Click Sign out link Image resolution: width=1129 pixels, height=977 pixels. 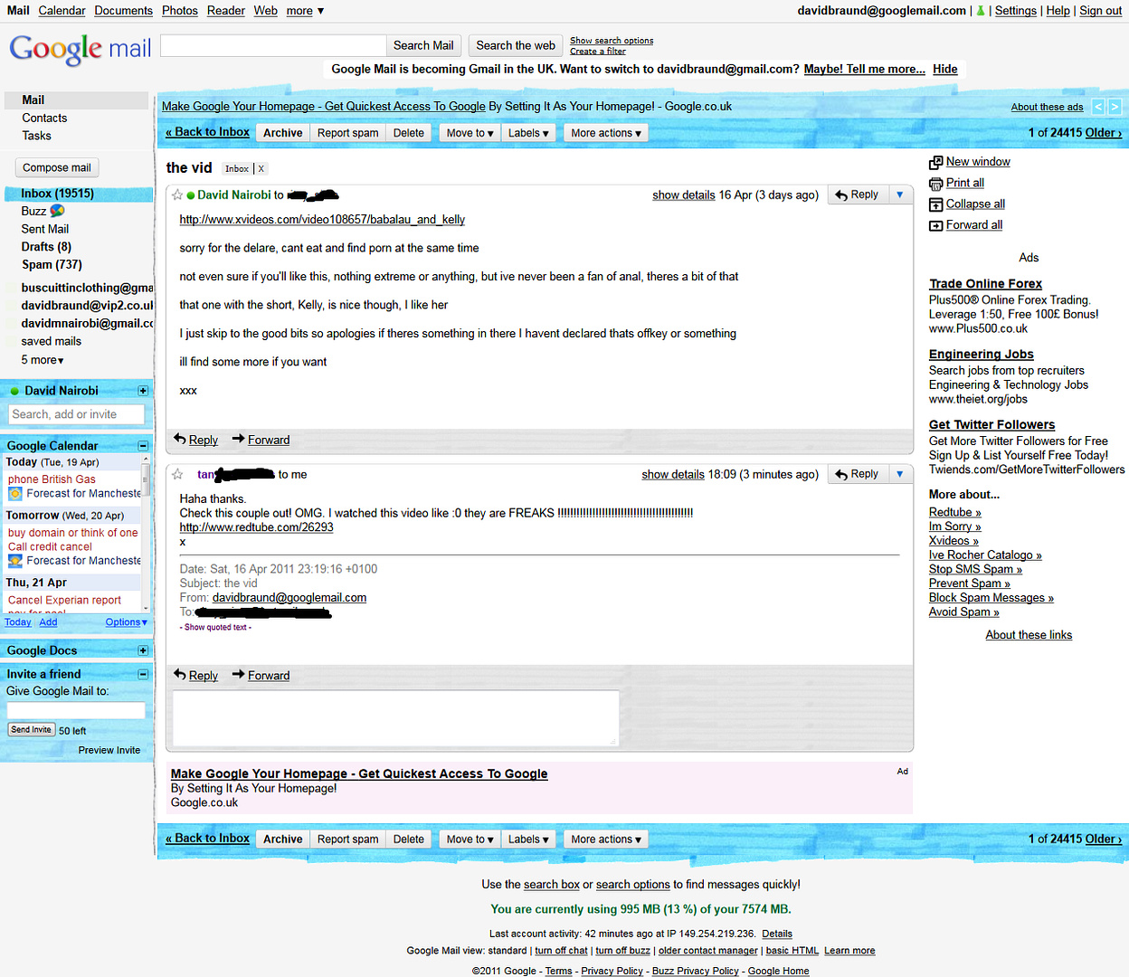1101,11
